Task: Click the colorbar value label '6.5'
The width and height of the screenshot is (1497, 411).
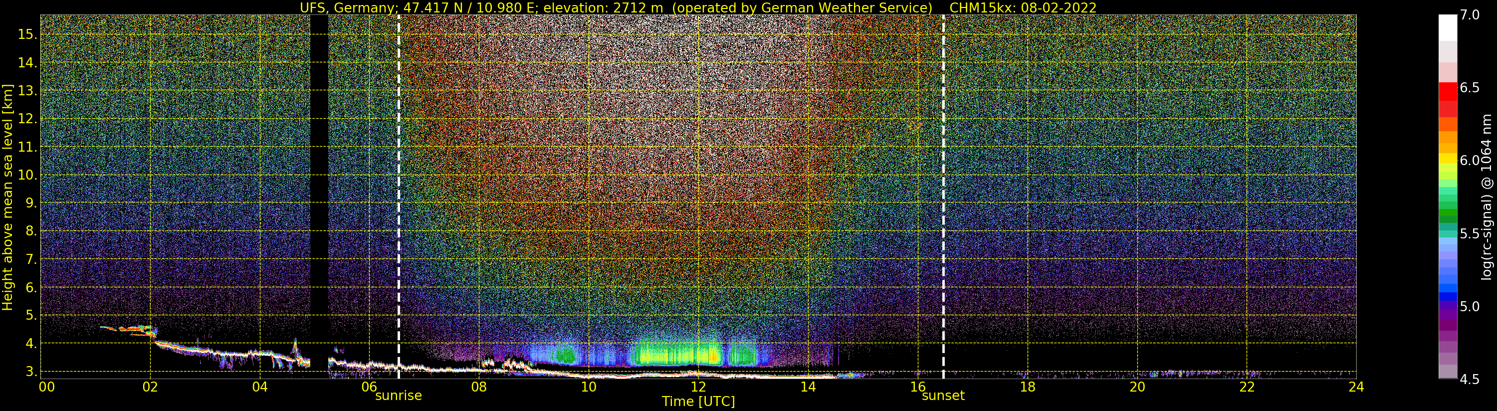Action: tap(1470, 88)
